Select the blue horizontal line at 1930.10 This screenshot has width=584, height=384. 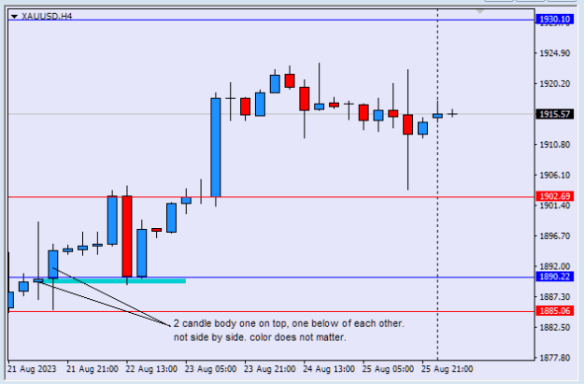click(x=271, y=20)
